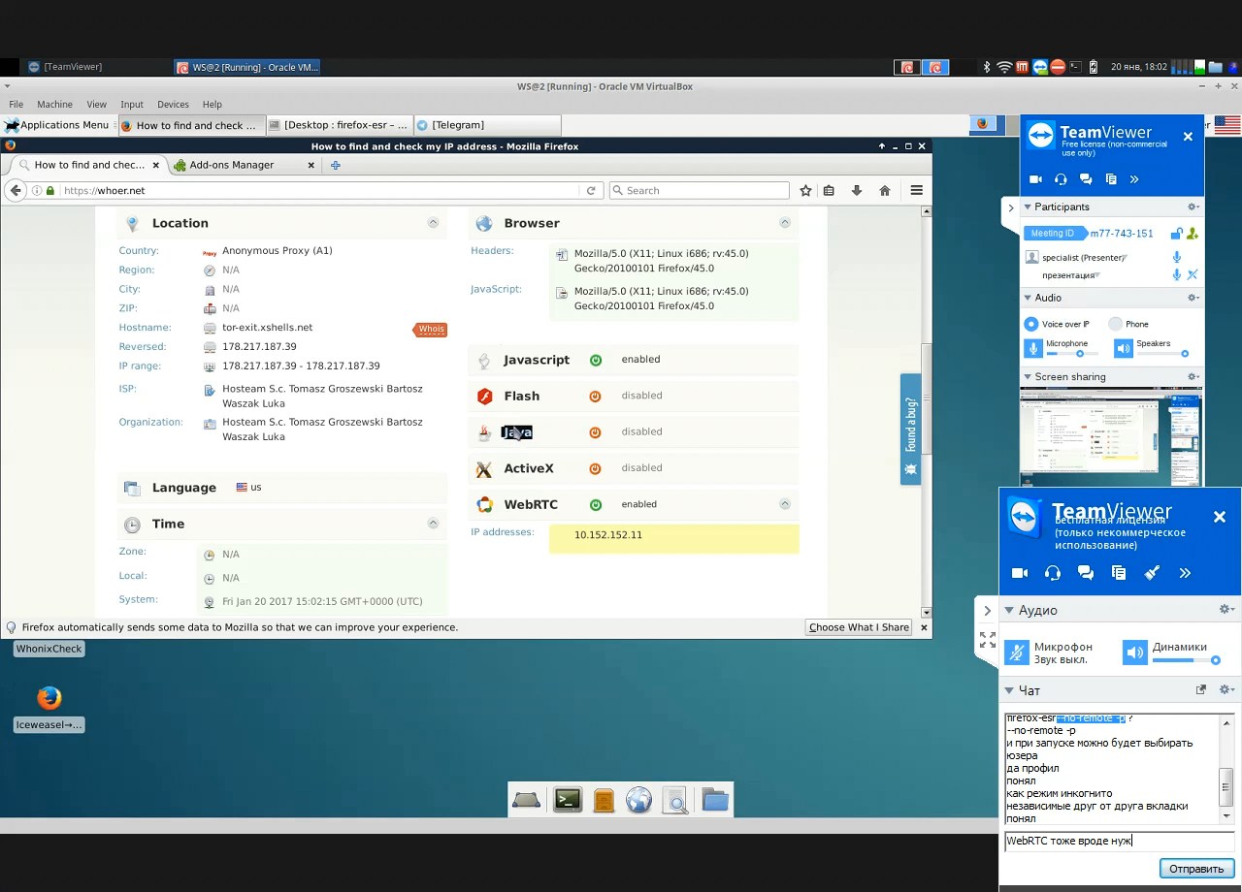This screenshot has width=1242, height=892.
Task: Select the Phone audio radio option
Action: 1116,324
